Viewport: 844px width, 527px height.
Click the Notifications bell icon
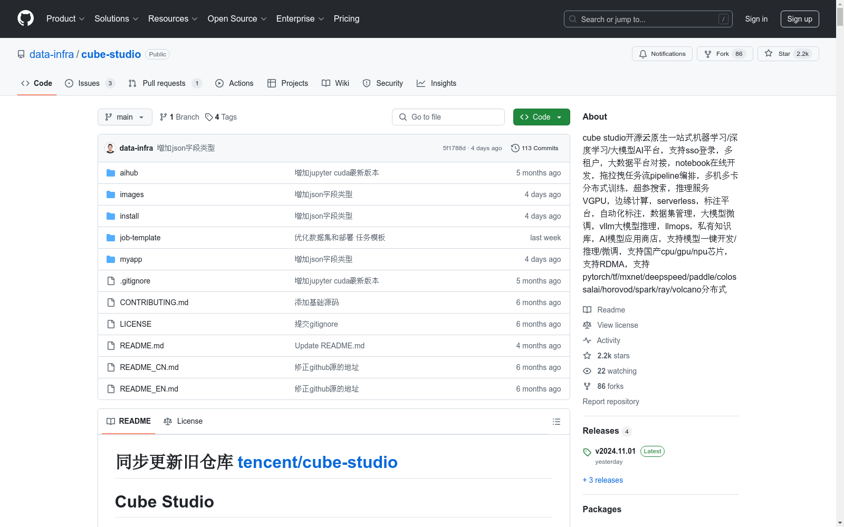pos(642,54)
